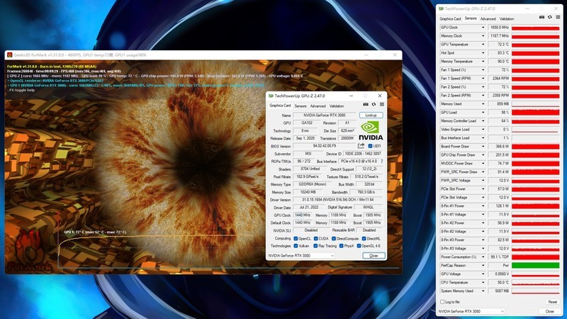Click the Bus Interface question mark icon

click(x=381, y=162)
